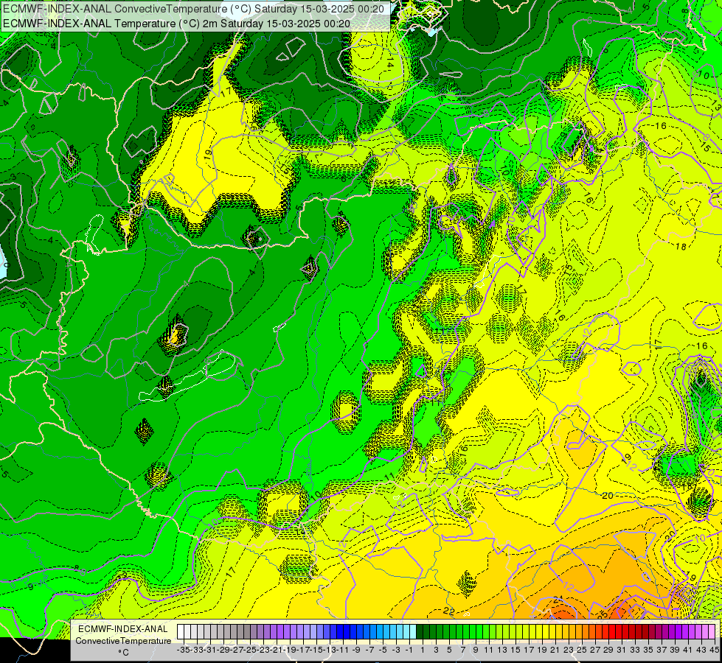Click the '-35' value on the color scale

point(184,650)
